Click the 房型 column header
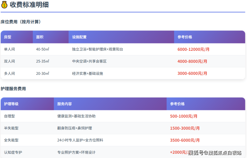Viewport: 247px width, 158px height. [x=8, y=37]
